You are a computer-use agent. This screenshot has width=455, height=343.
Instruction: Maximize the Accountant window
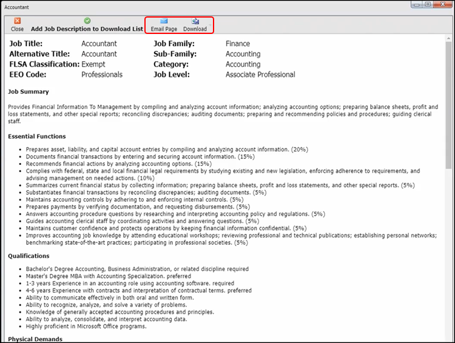point(428,5)
